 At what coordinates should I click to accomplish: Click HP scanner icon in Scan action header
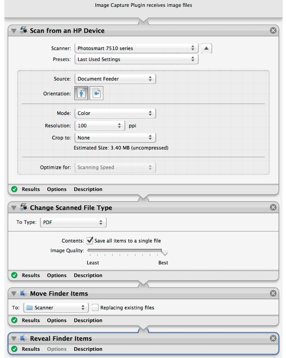(24, 30)
